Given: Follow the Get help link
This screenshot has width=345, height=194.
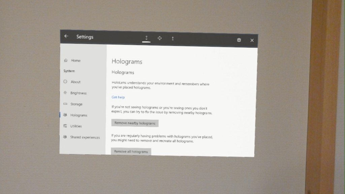Looking at the screenshot, I should pos(118,97).
